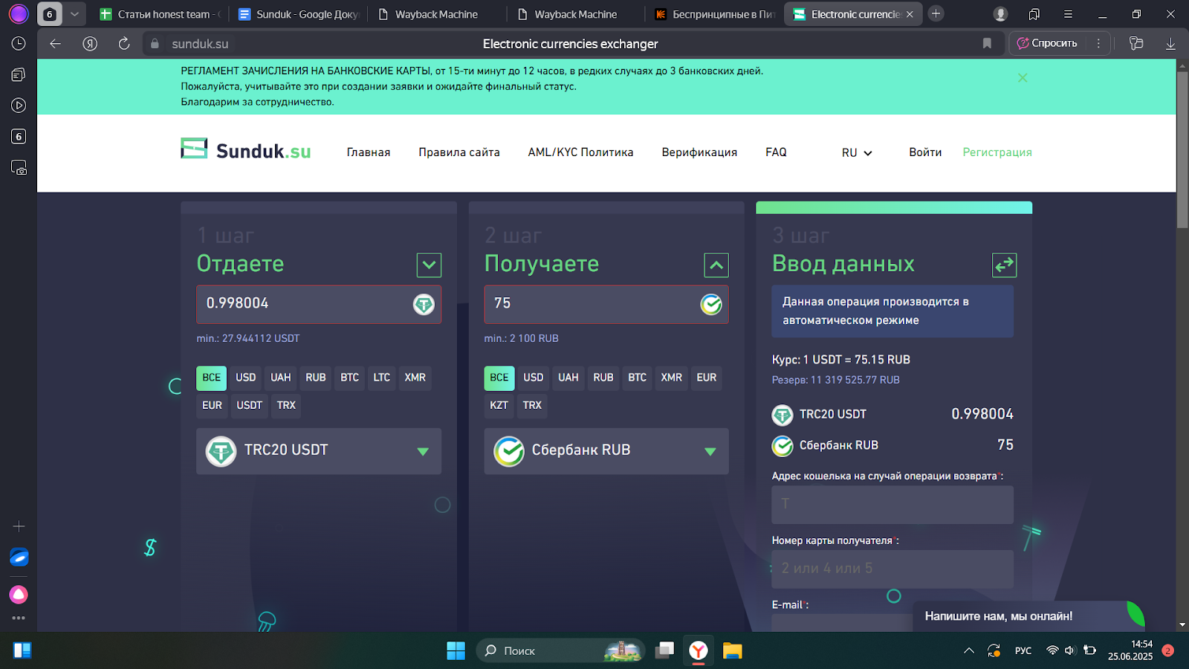Filter Получаете currencies by TRX

pos(532,405)
